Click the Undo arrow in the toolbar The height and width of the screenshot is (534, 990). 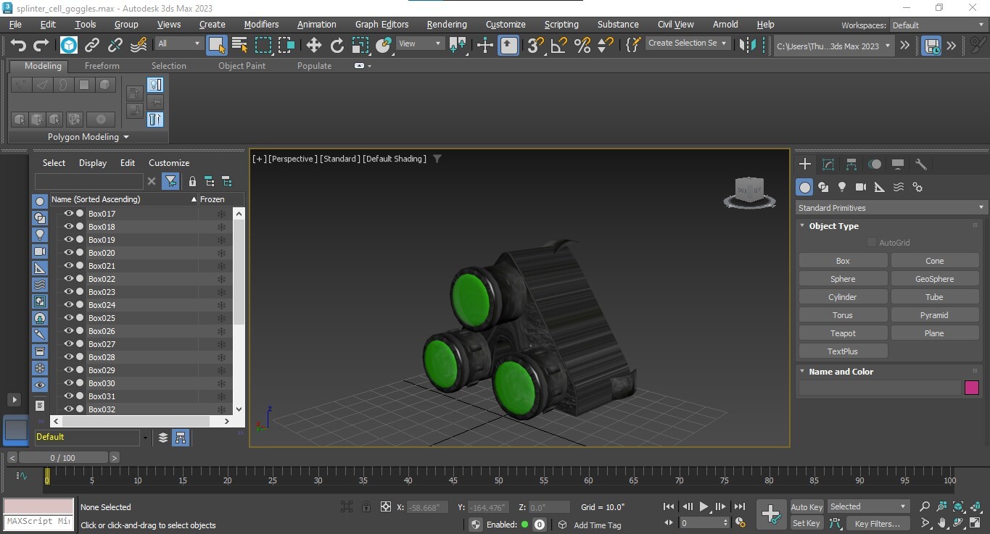click(x=18, y=45)
